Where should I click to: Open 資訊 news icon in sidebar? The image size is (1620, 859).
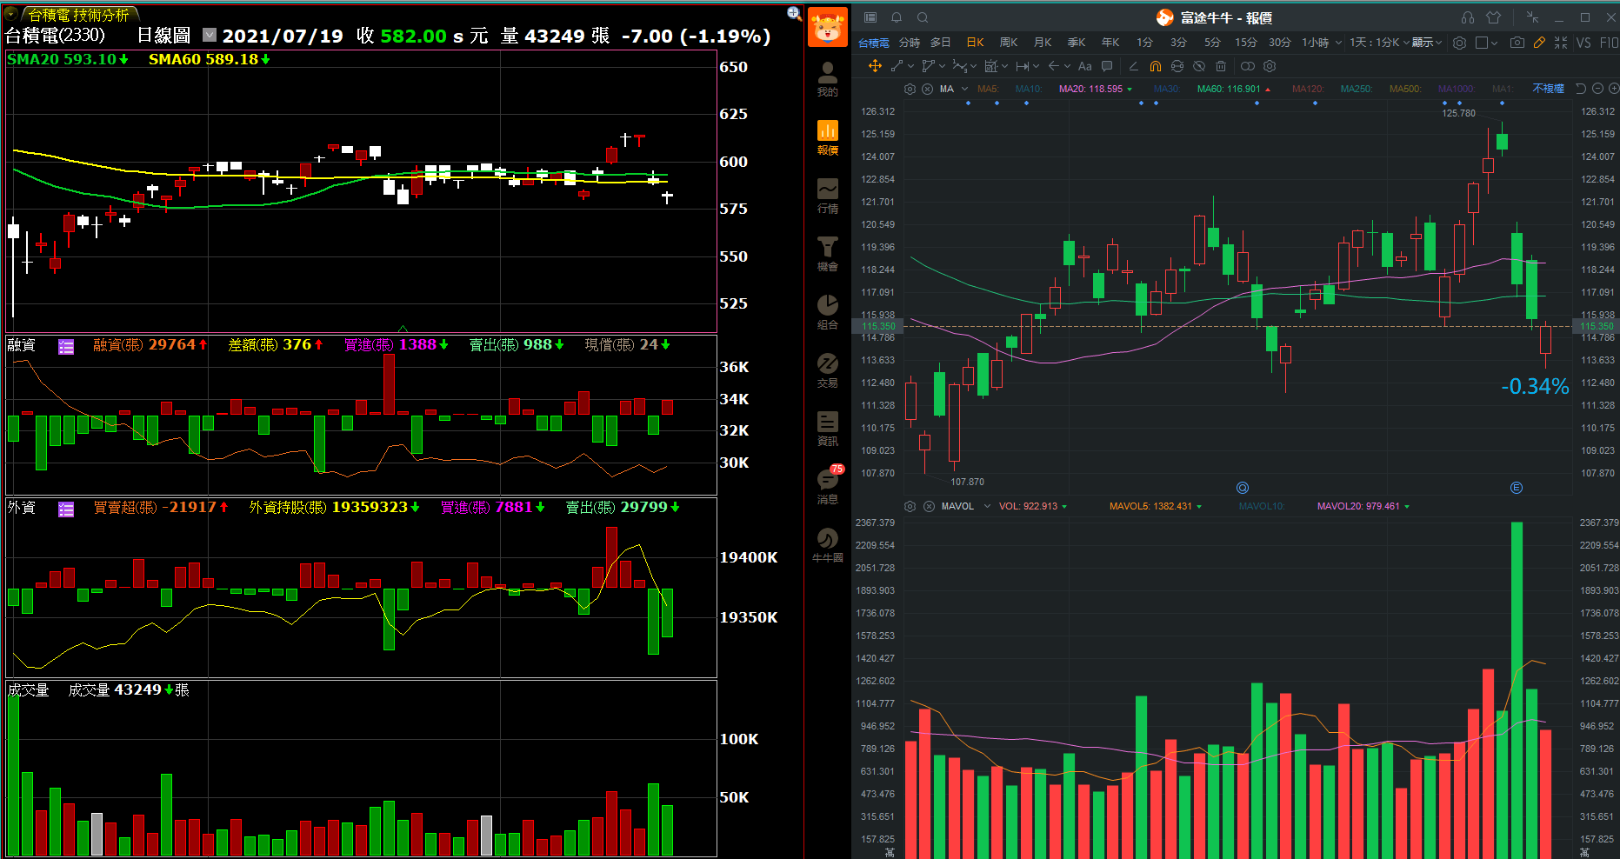coord(827,429)
